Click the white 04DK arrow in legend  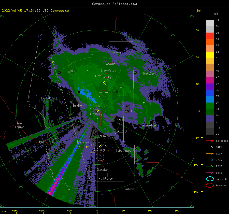click(x=210, y=147)
